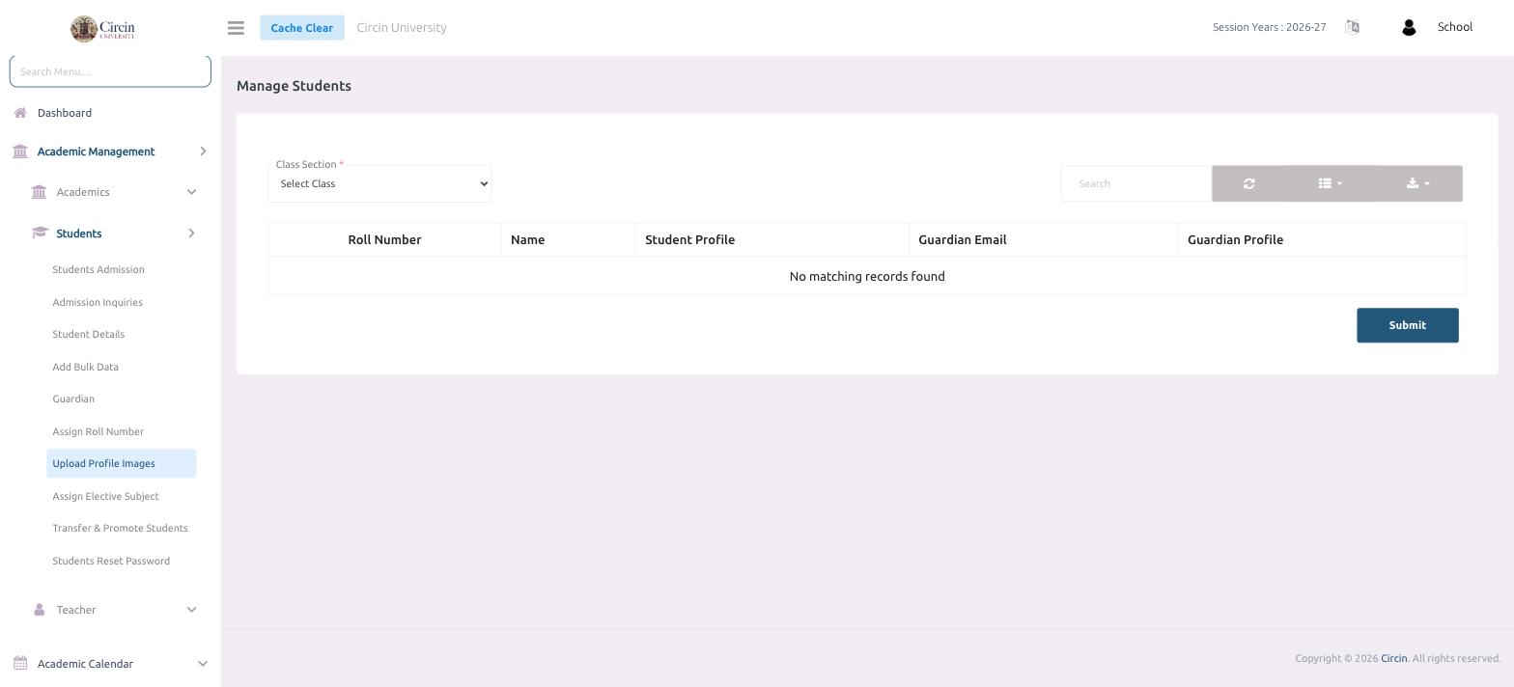The width and height of the screenshot is (1514, 687).
Task: Click the Academic Calendar menu label
Action: tap(85, 664)
